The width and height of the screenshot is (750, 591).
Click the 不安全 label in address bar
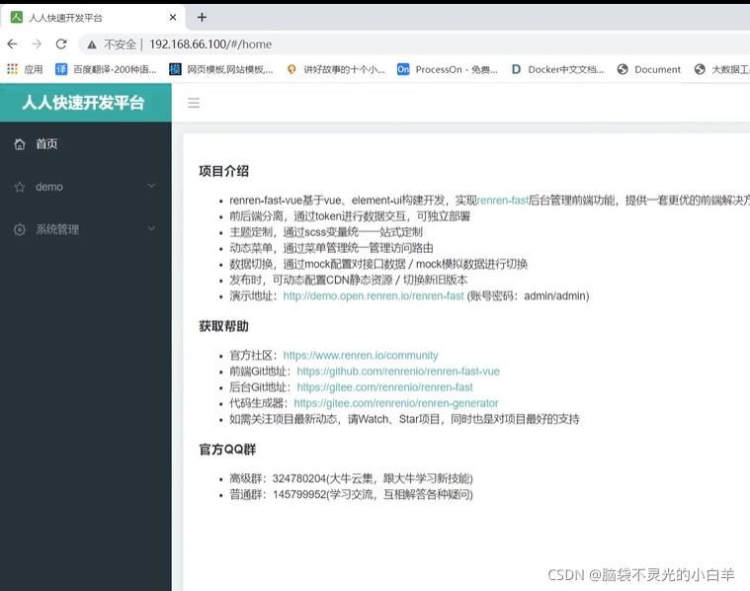(x=120, y=44)
